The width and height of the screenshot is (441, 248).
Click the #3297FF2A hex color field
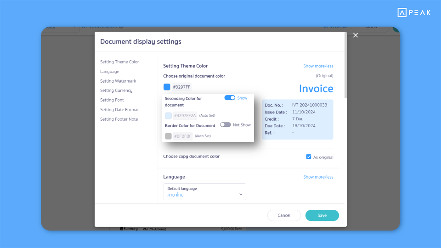click(x=185, y=116)
